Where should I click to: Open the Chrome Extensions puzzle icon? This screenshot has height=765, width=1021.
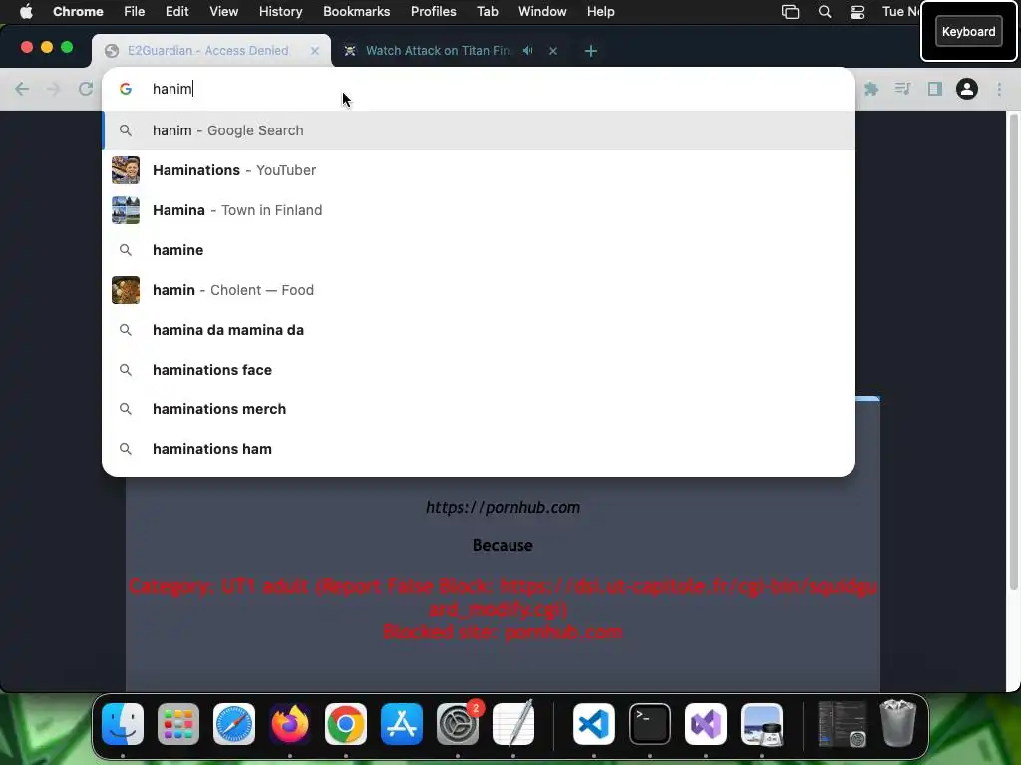pos(871,89)
